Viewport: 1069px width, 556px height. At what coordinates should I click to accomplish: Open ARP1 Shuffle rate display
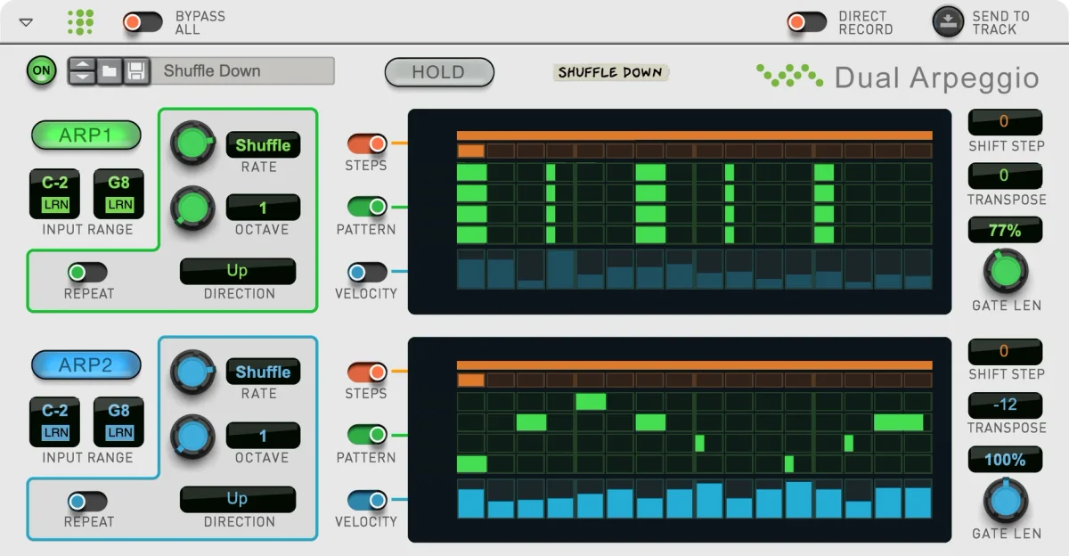coord(263,145)
